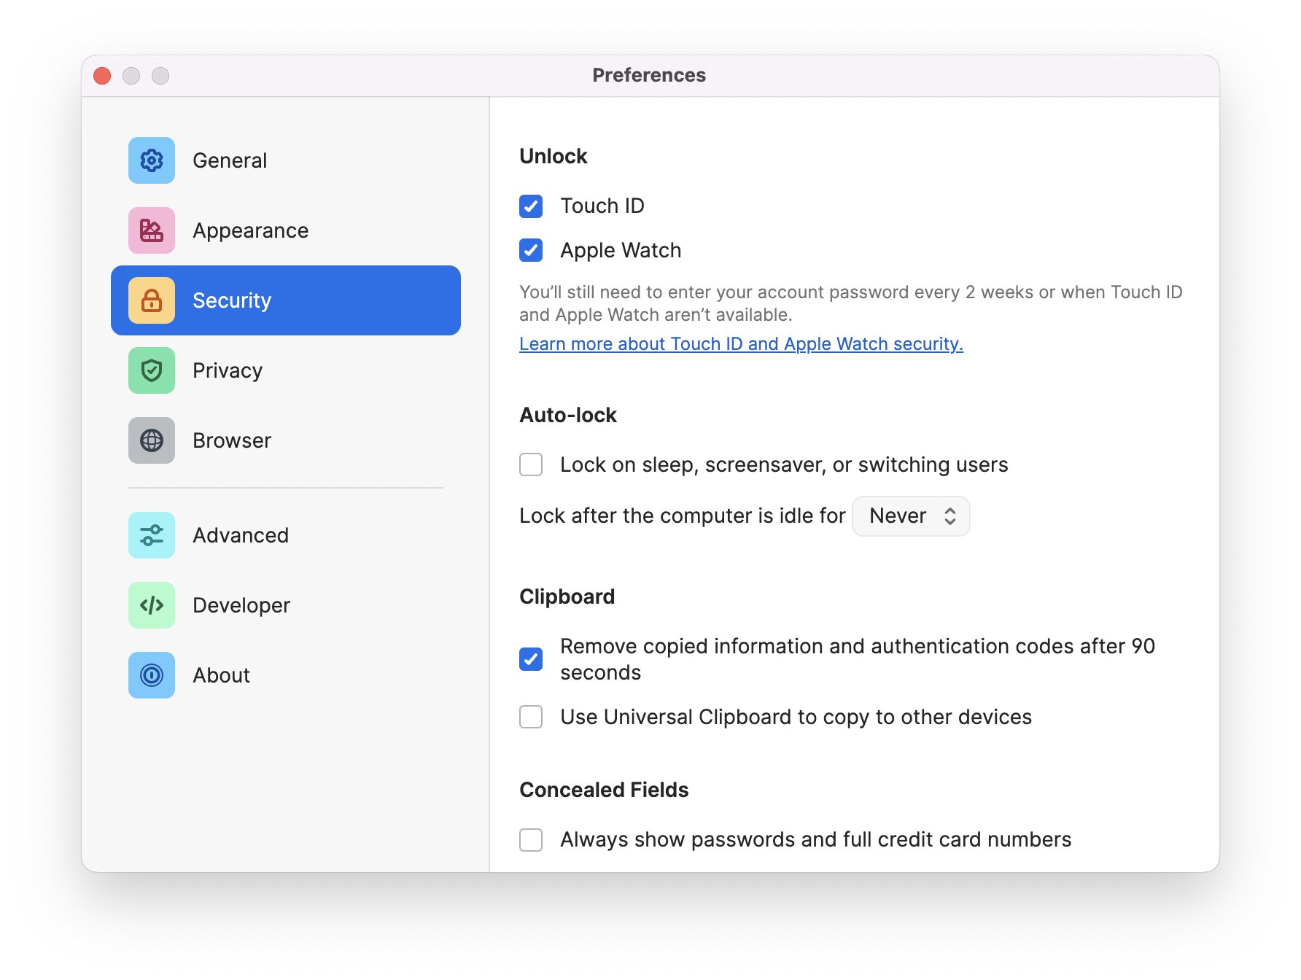Enable lock on sleep, screensaver, or switching users
The height and width of the screenshot is (980, 1301).
tap(531, 464)
